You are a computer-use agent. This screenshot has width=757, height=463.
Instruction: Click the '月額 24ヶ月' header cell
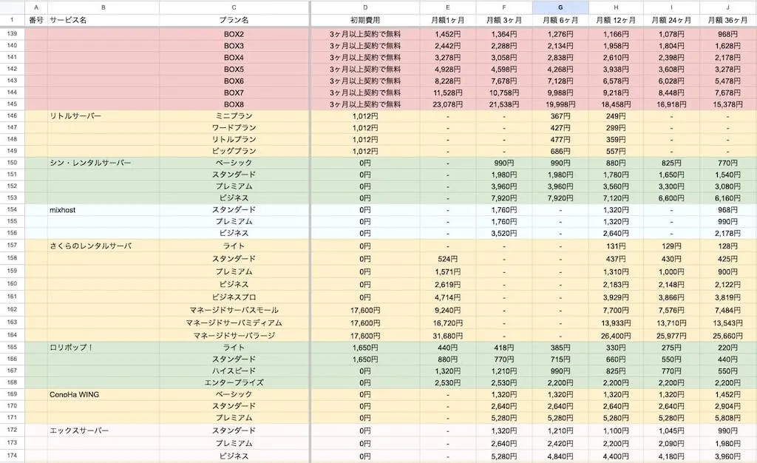[671, 20]
